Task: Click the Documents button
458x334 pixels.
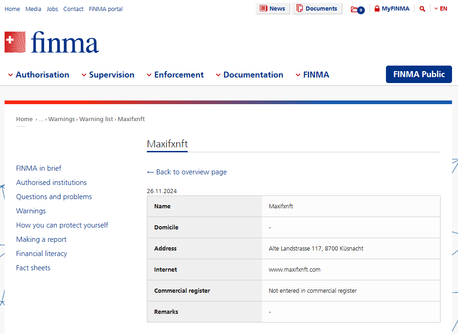Action: (317, 8)
